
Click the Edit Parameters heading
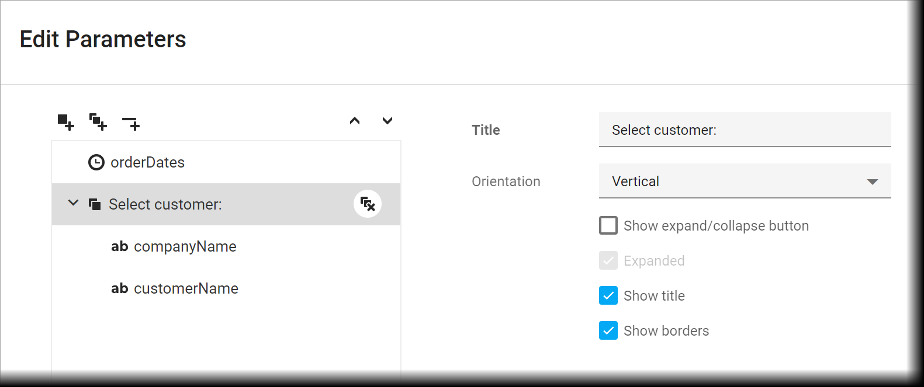click(103, 40)
